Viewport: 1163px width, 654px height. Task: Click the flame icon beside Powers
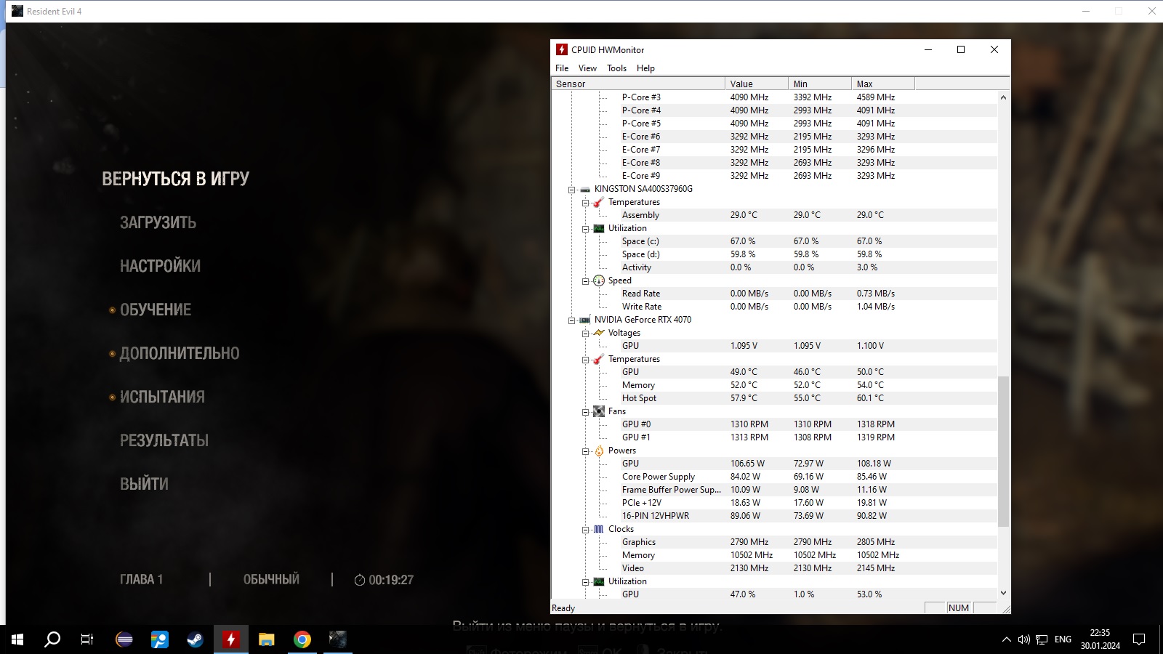(x=599, y=451)
